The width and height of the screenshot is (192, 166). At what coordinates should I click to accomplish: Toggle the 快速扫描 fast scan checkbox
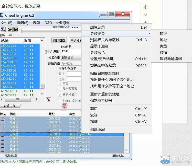(x=60, y=95)
